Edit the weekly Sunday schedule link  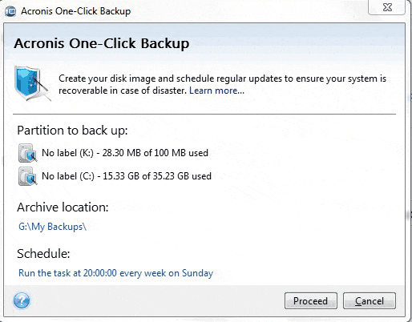click(x=115, y=273)
